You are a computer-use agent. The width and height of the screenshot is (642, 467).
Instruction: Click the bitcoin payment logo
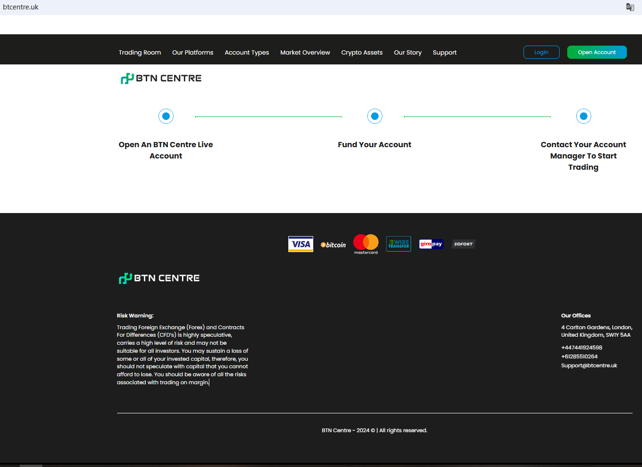333,245
